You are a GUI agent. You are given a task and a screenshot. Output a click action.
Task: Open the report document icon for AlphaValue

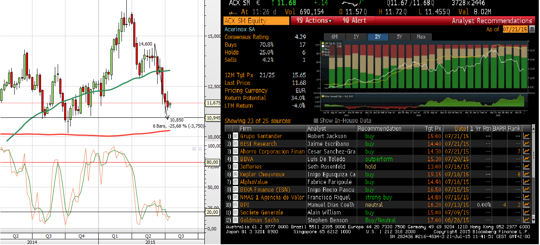coord(235,182)
